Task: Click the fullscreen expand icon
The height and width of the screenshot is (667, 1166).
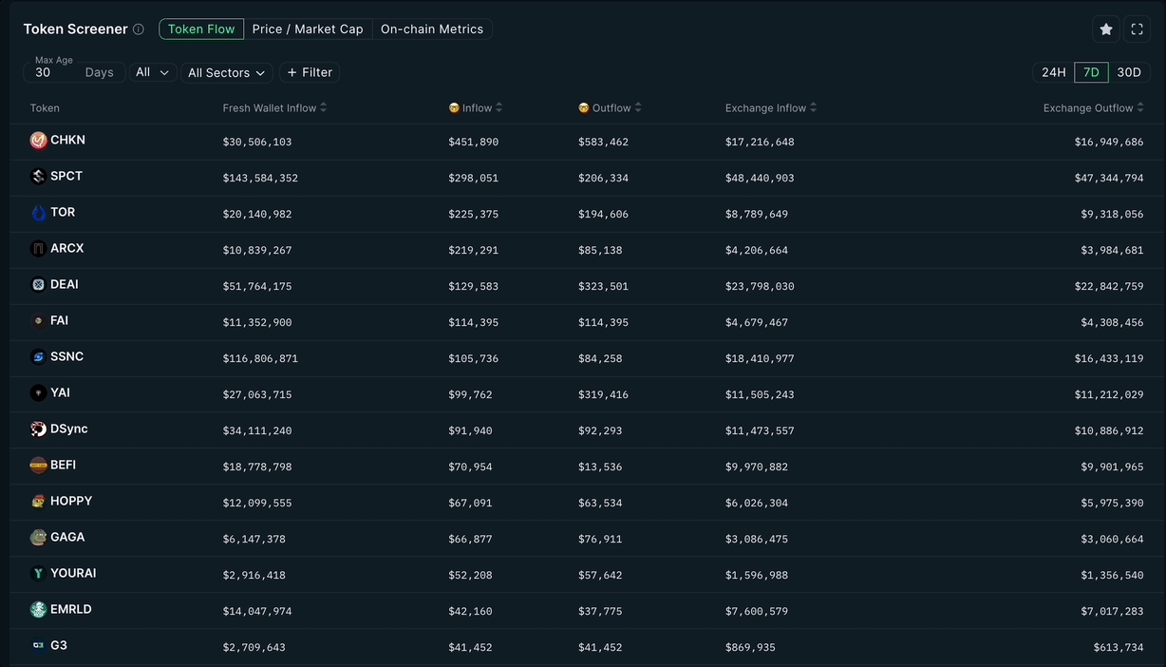Action: pos(1137,29)
